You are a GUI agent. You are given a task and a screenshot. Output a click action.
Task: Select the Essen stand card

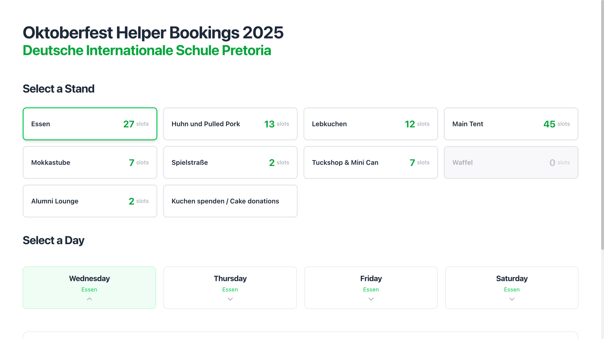pos(90,124)
